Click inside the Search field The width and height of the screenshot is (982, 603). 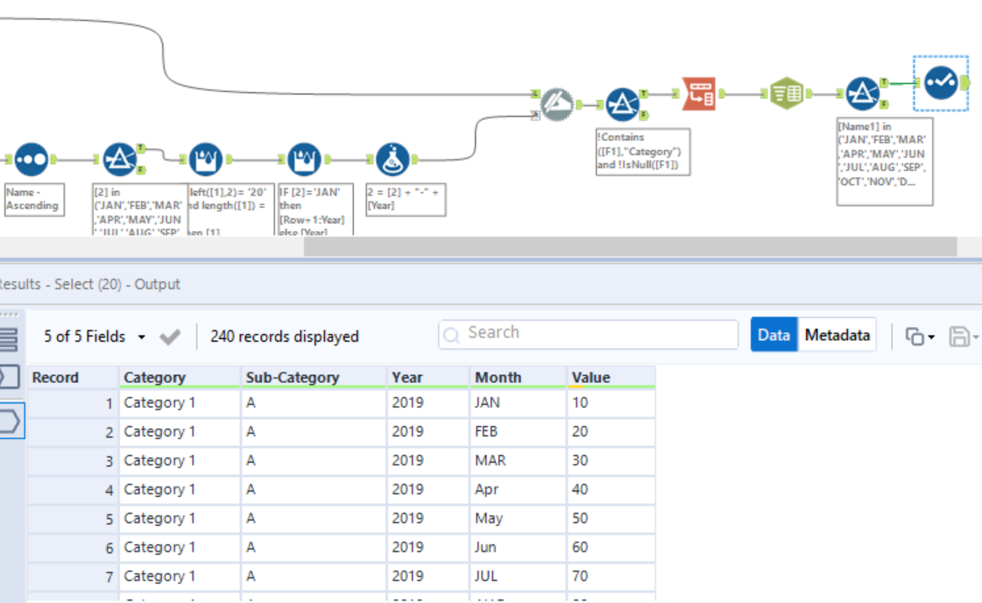point(587,333)
